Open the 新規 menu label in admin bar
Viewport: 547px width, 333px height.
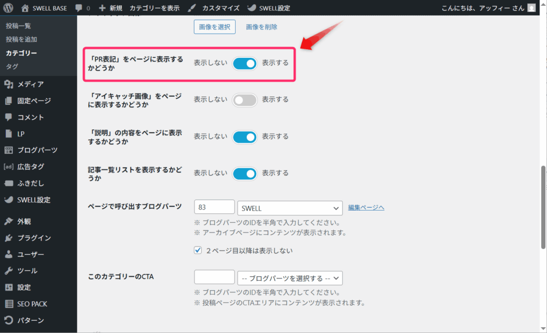coord(115,8)
